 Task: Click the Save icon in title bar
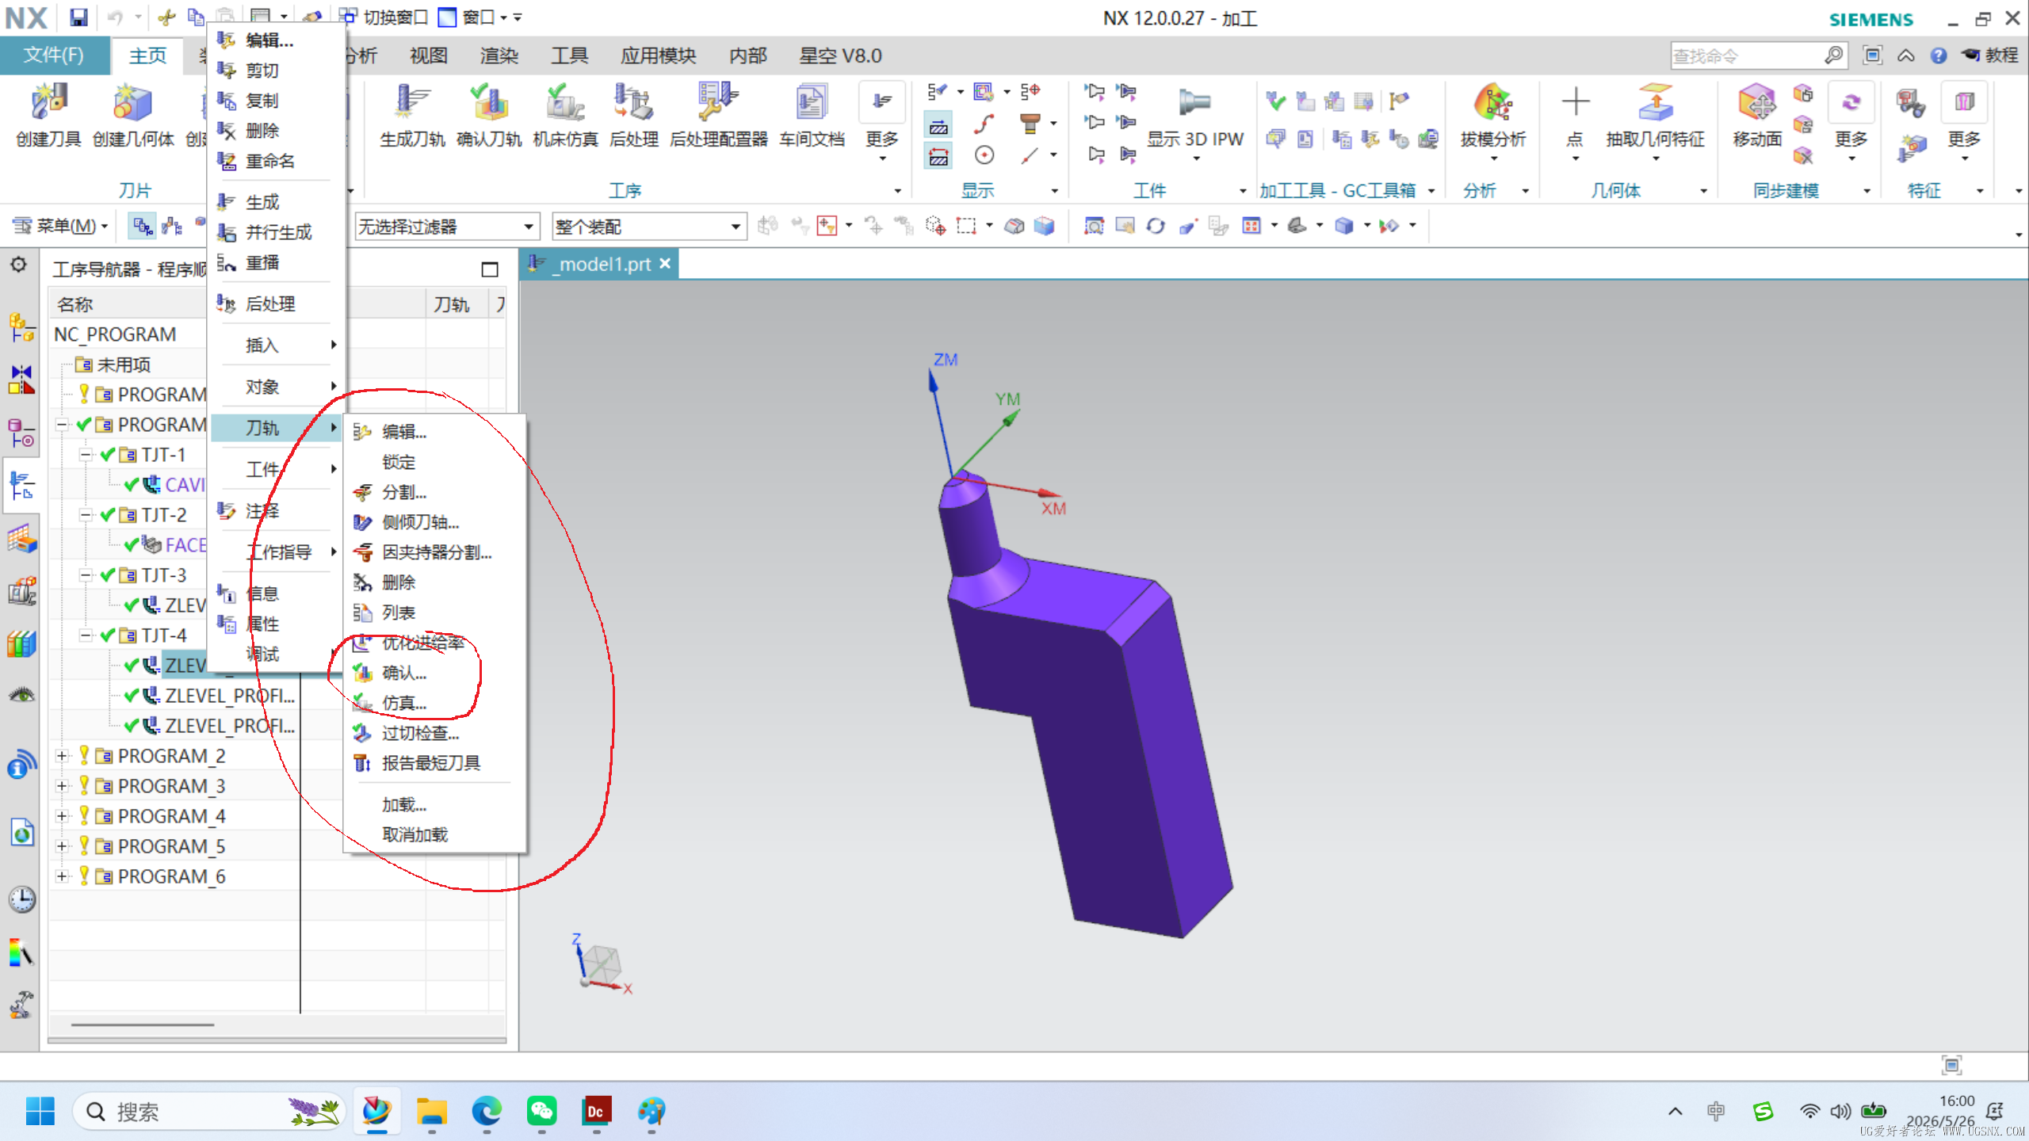coord(78,17)
